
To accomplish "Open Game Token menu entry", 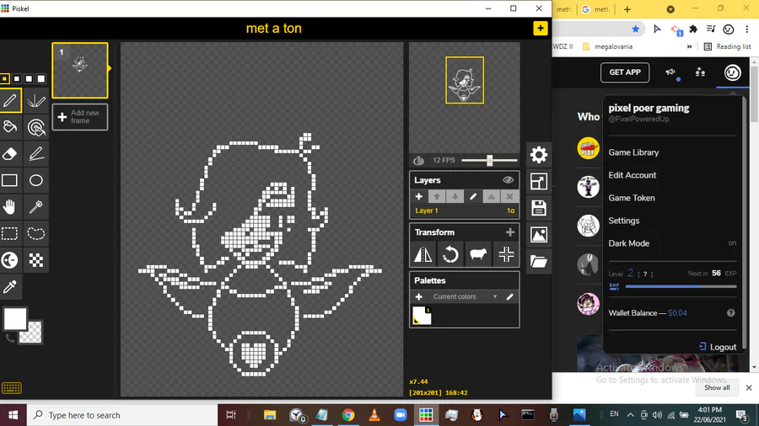I will point(632,198).
